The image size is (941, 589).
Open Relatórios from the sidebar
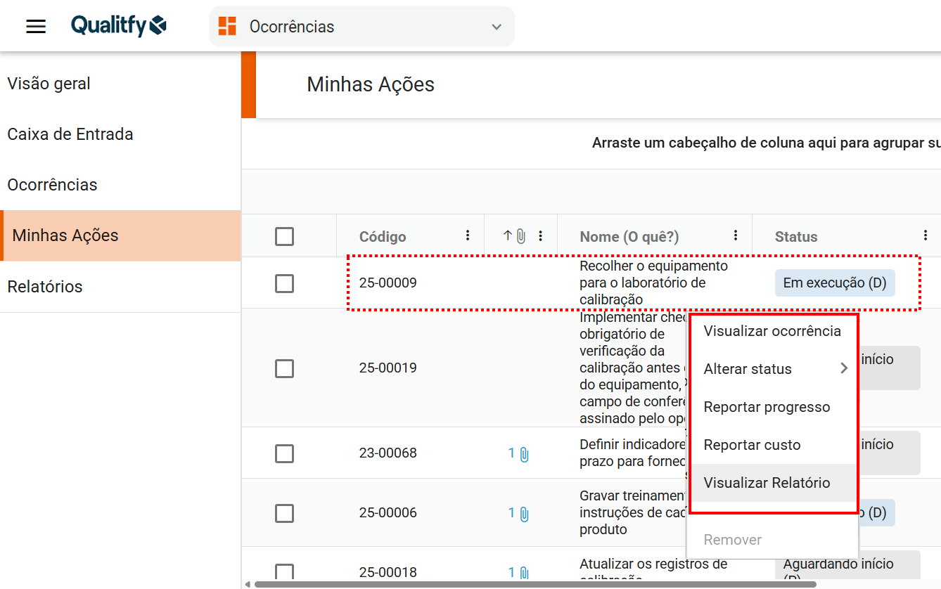(x=45, y=287)
